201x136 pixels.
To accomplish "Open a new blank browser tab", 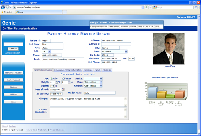I will 64,12.
